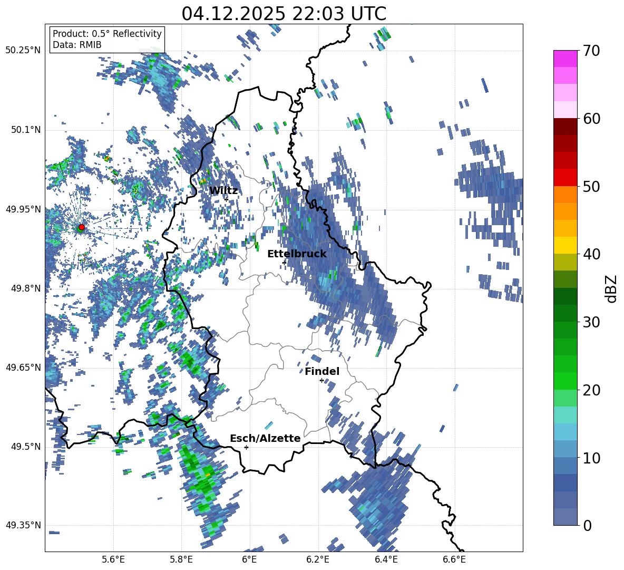
Task: Click the red radar site marker
Action: pyautogui.click(x=82, y=227)
